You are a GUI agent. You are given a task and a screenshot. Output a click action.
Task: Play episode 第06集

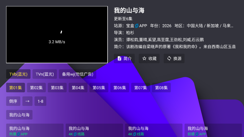click(120, 88)
